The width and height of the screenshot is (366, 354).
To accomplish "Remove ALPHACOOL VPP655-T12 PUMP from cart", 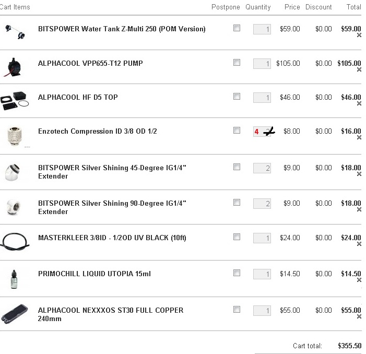I will 359,69.
